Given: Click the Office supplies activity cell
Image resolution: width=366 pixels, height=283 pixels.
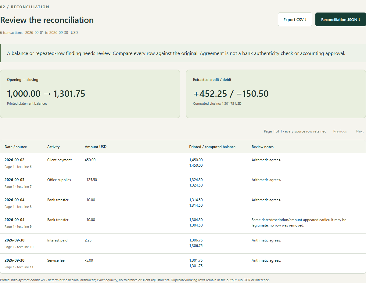Looking at the screenshot, I should (59, 180).
